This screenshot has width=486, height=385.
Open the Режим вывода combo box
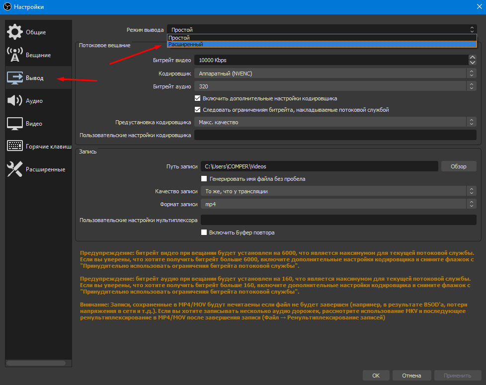click(x=322, y=29)
